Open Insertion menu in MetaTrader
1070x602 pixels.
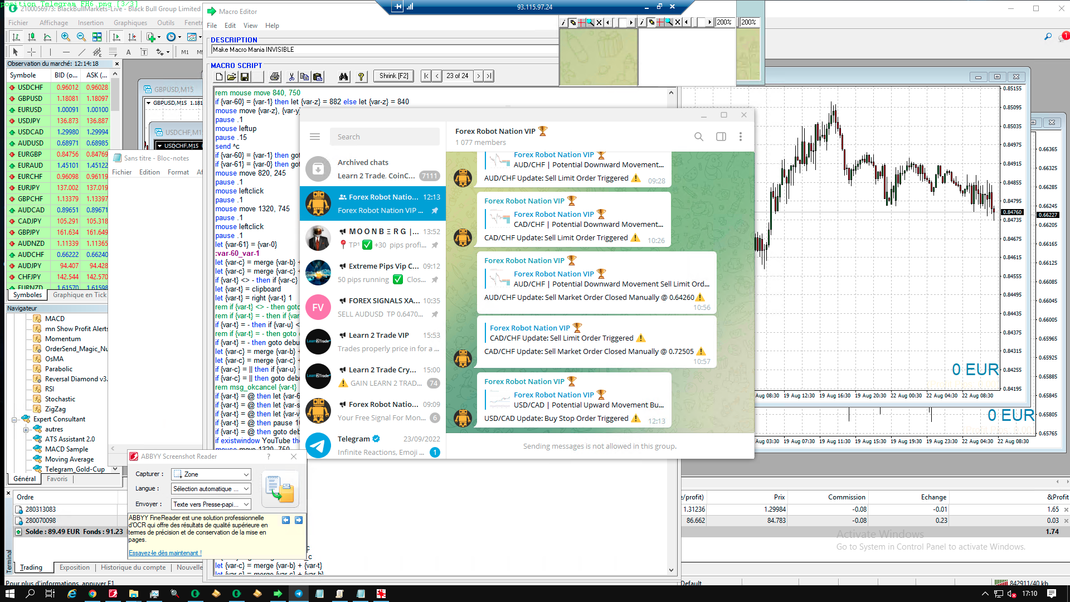click(91, 23)
